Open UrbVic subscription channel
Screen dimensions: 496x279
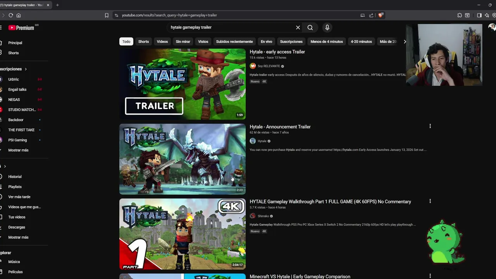coord(14,79)
